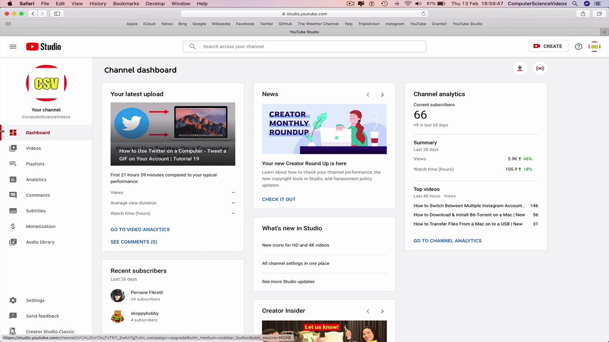609x342 pixels.
Task: Click the Instagram bookmark
Action: point(395,24)
